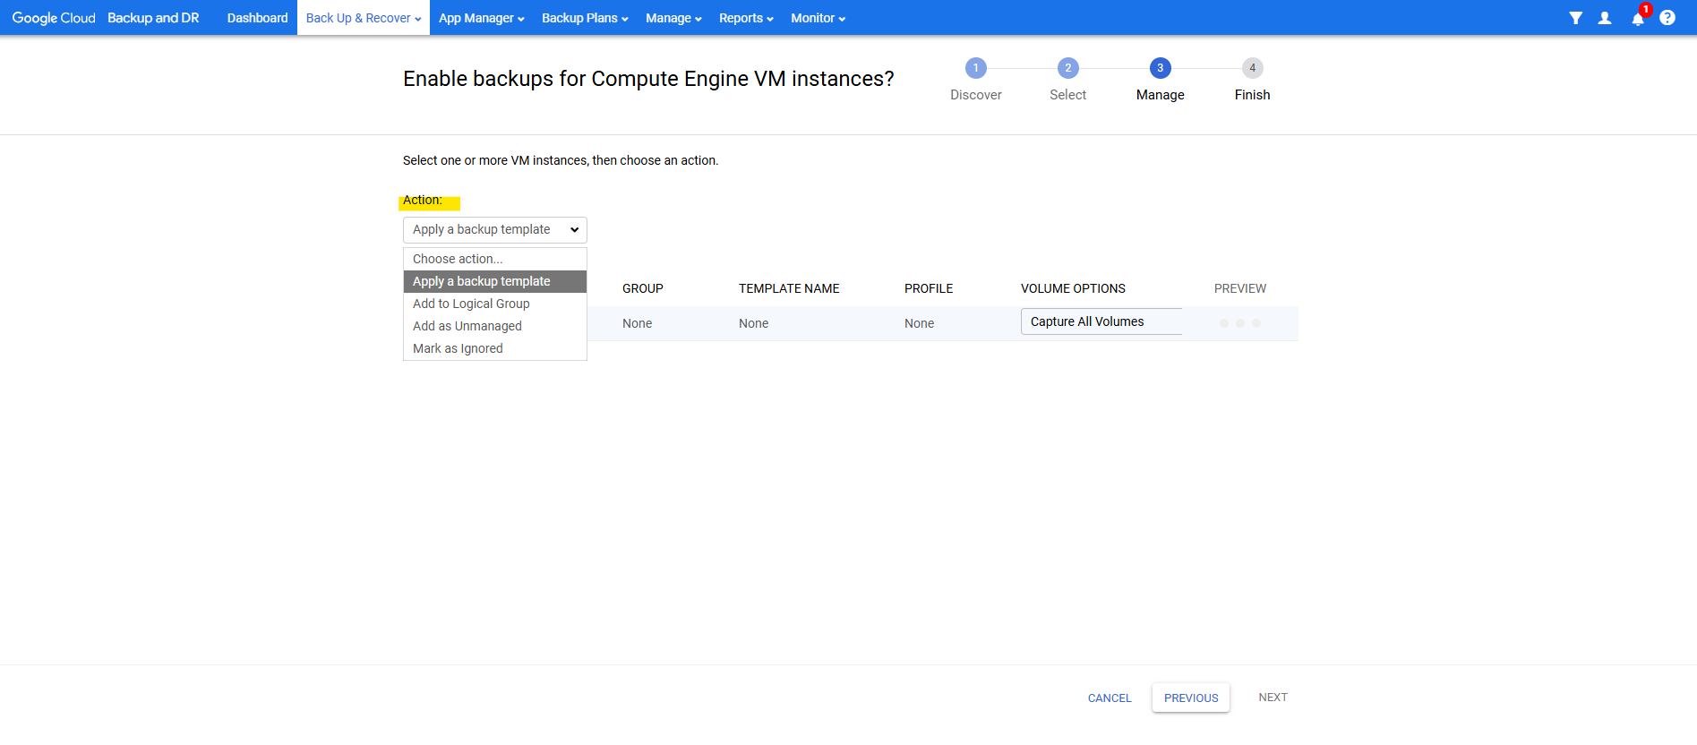Image resolution: width=1697 pixels, height=745 pixels.
Task: Click the NEXT button
Action: pos(1273,698)
